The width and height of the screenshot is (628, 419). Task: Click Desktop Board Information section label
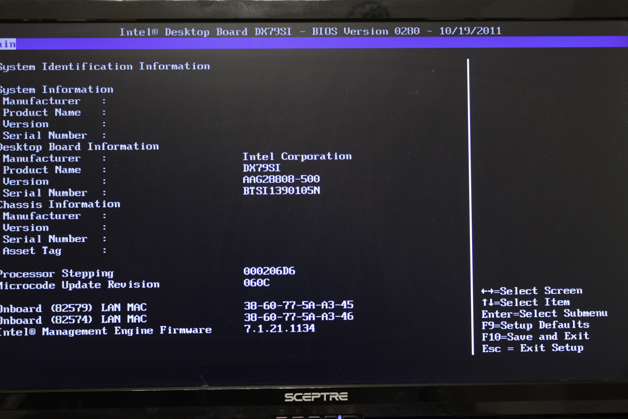pos(79,146)
